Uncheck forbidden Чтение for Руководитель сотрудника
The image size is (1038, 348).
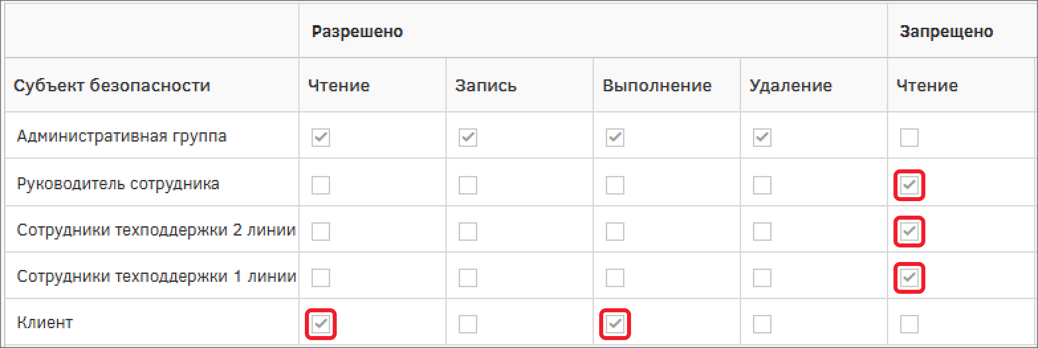pyautogui.click(x=909, y=185)
